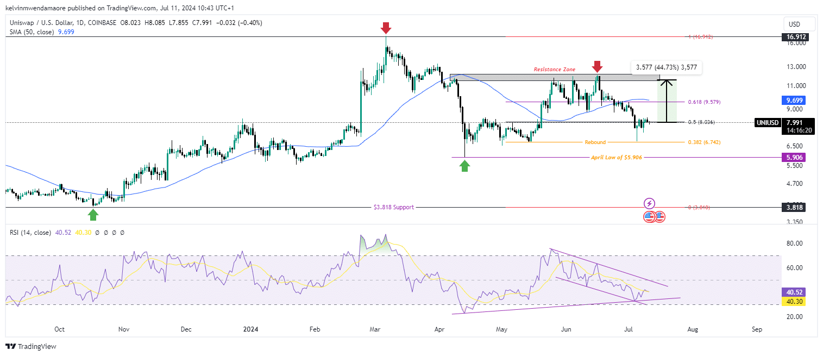Click the Apr label on time axis
The image size is (823, 356).
[x=438, y=329]
